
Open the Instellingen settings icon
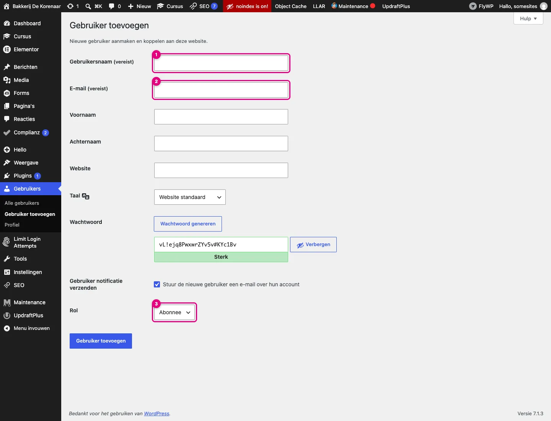[x=7, y=272]
